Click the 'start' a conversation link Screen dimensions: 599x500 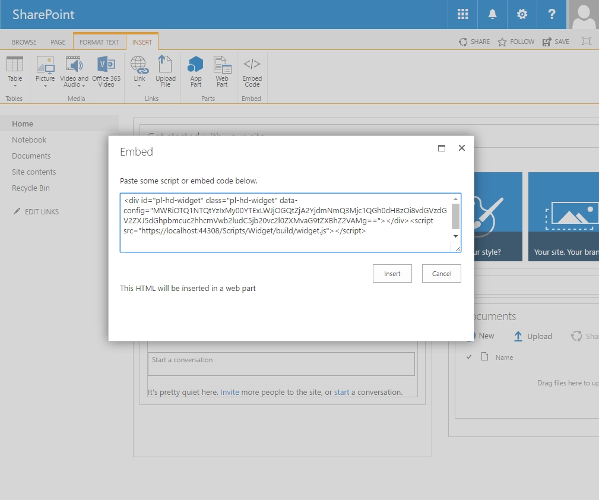point(341,392)
